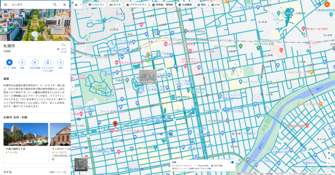Zoom in with the plus button
The image size is (335, 175).
pos(329,158)
